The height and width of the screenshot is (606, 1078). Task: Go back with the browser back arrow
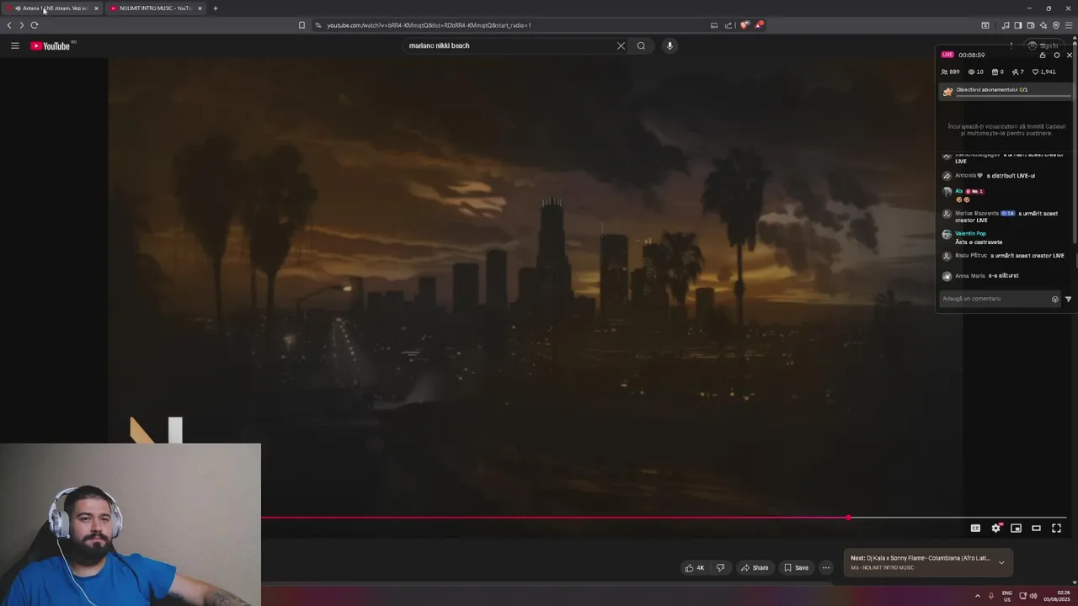point(9,25)
